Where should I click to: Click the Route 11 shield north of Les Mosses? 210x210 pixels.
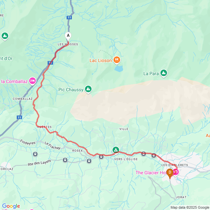pos(69,17)
